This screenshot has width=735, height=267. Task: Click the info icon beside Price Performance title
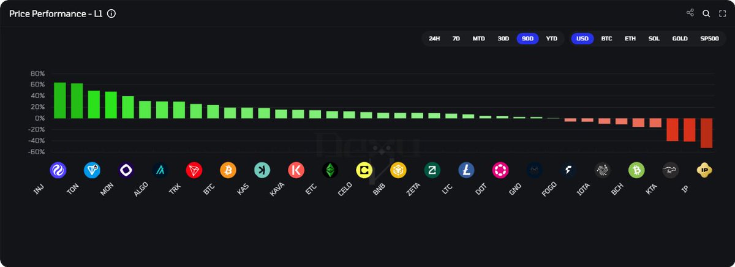click(x=111, y=13)
